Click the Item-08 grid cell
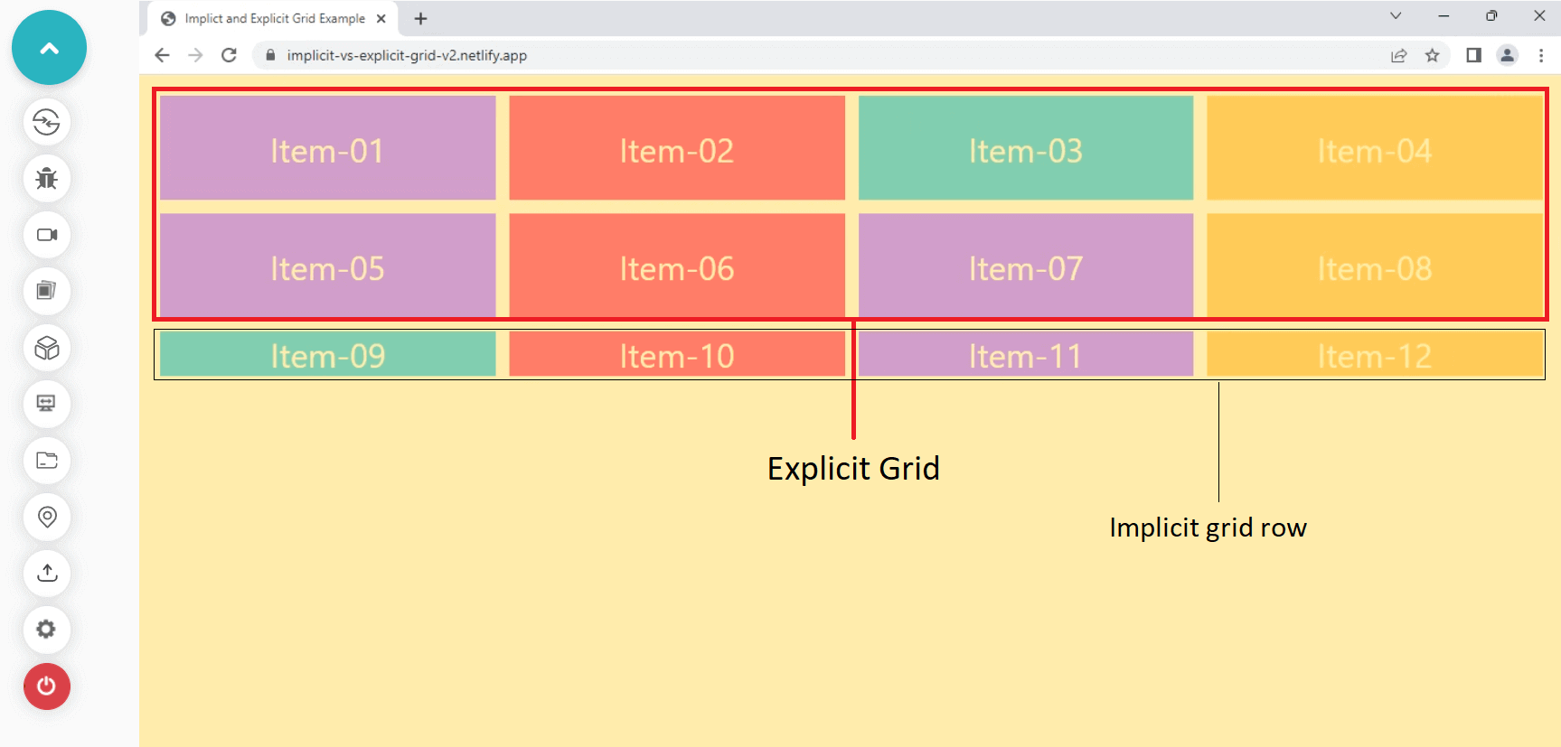Image resolution: width=1561 pixels, height=747 pixels. click(x=1375, y=266)
